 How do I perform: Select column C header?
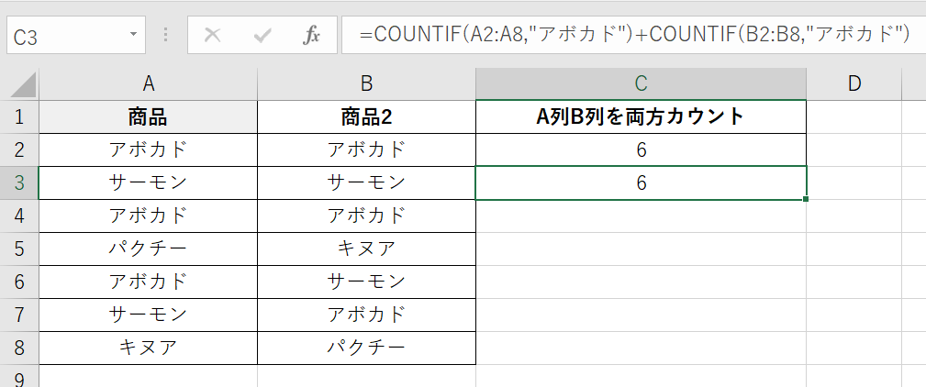click(x=641, y=83)
